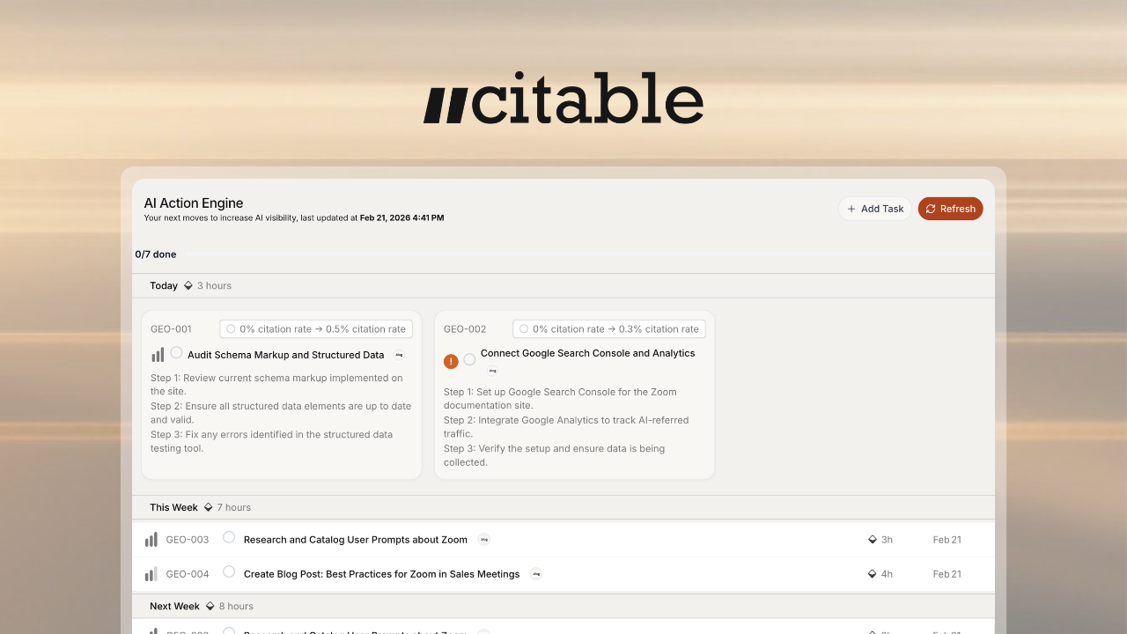The height and width of the screenshot is (634, 1127).
Task: Check off the Create Blog Post task
Action: 229,571
